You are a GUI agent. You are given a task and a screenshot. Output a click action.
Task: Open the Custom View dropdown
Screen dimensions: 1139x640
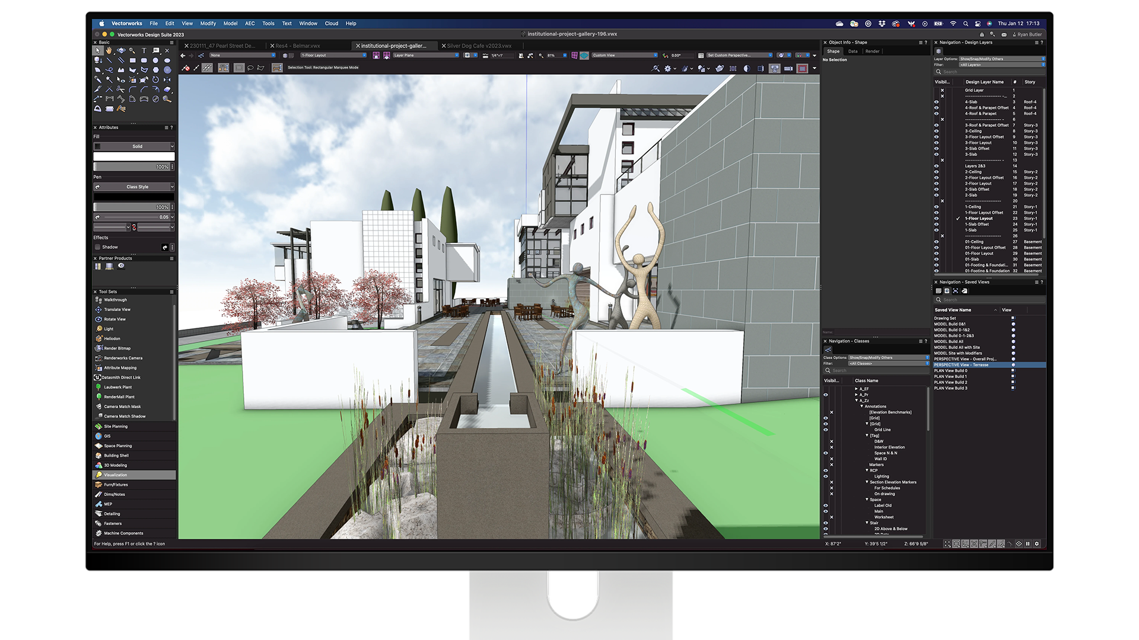click(625, 55)
